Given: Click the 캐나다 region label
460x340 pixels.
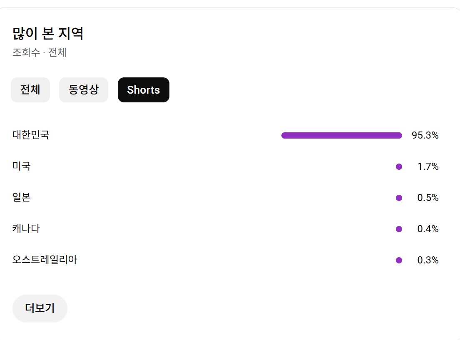Looking at the screenshot, I should pyautogui.click(x=26, y=229).
